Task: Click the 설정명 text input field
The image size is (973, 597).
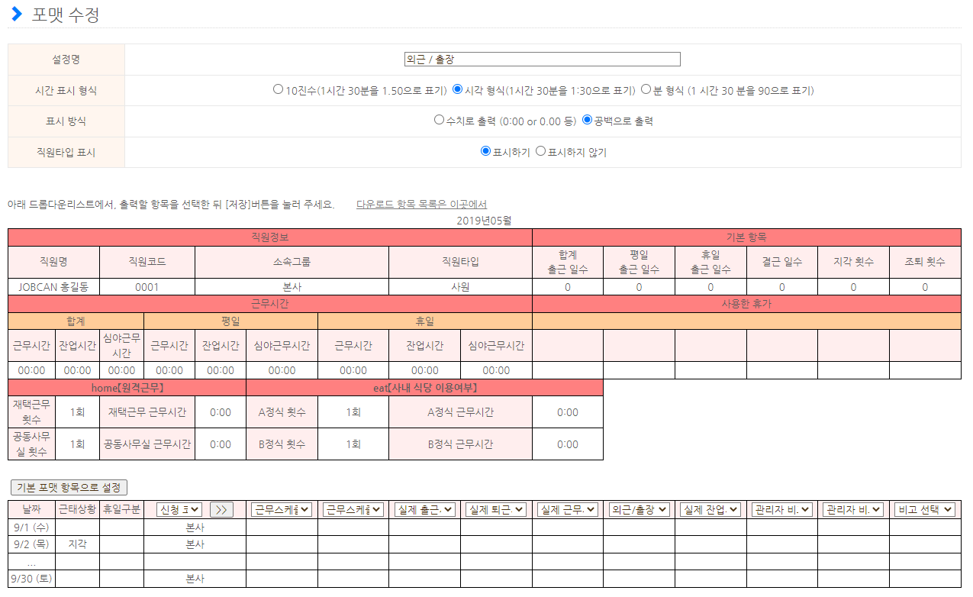Action: pyautogui.click(x=542, y=60)
